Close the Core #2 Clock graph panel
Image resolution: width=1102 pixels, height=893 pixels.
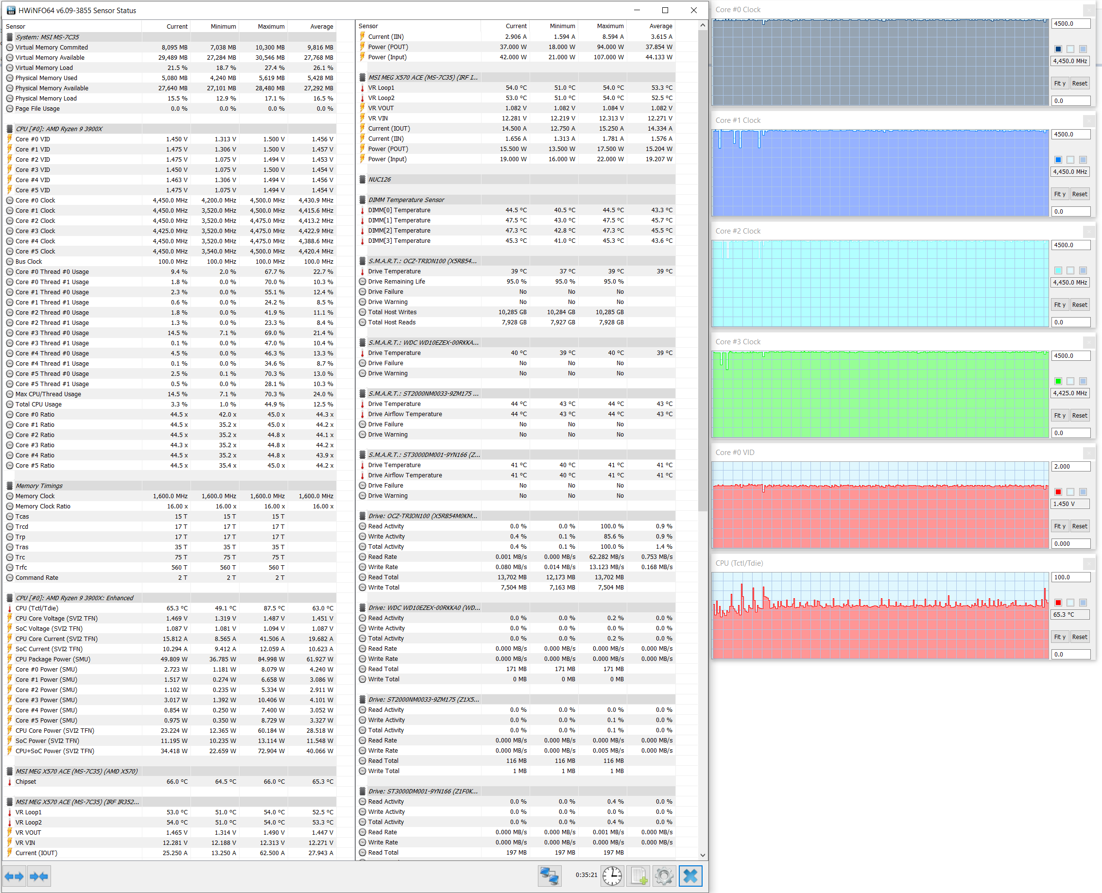(1088, 232)
